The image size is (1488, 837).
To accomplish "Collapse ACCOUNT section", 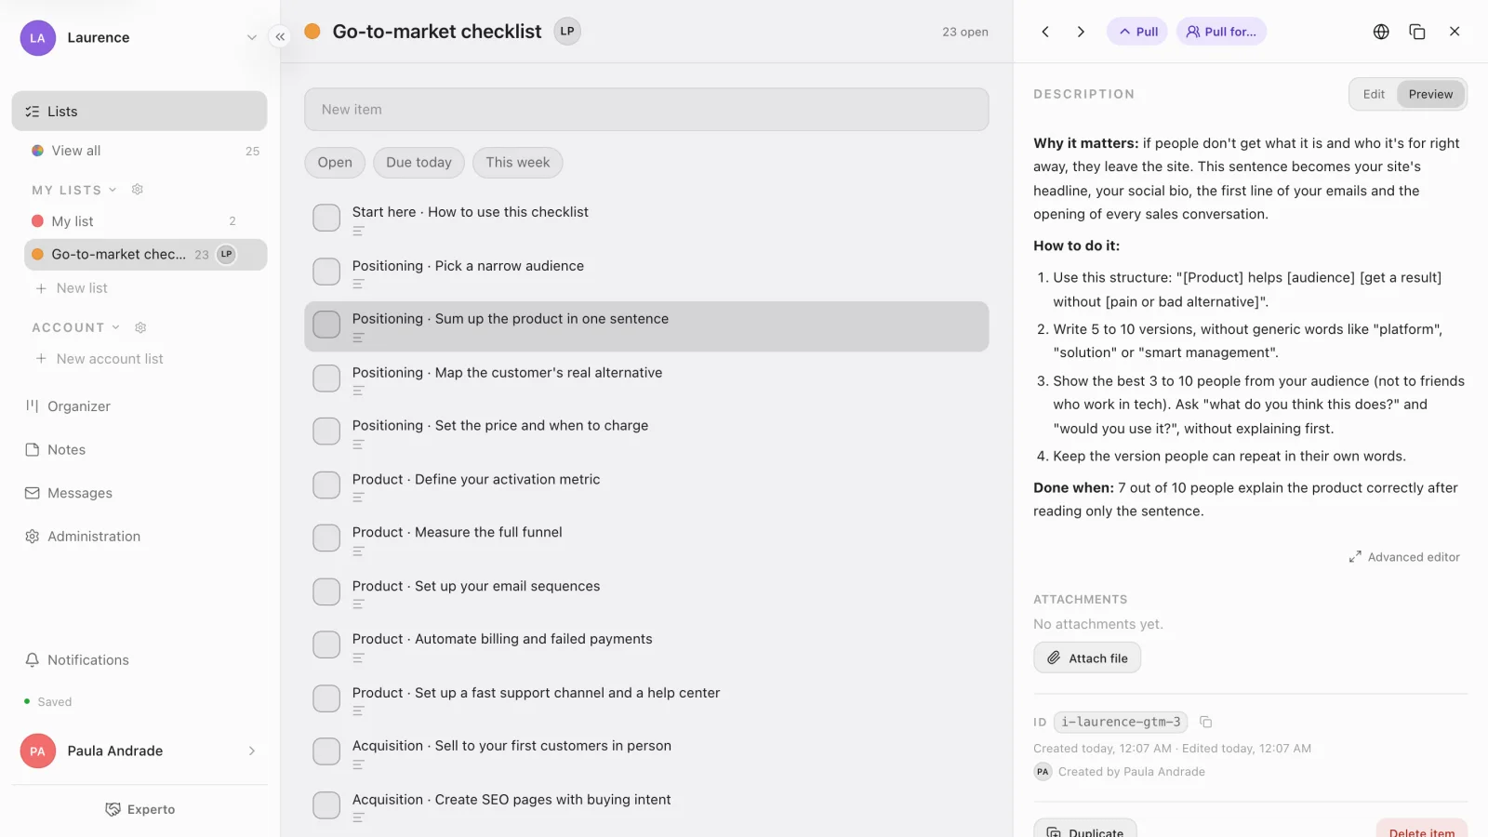I will tap(116, 327).
